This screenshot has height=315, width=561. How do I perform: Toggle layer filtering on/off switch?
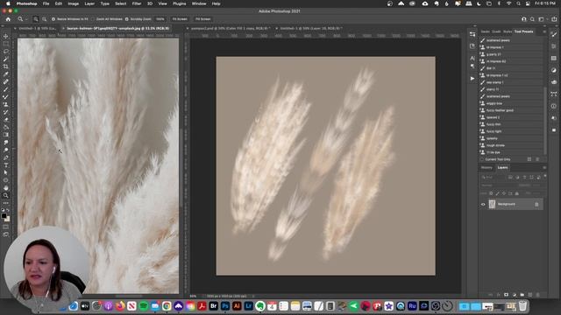(x=545, y=176)
